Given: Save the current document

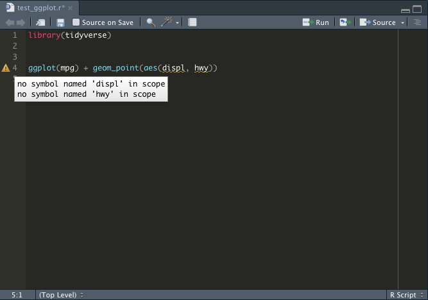Looking at the screenshot, I should pos(60,22).
